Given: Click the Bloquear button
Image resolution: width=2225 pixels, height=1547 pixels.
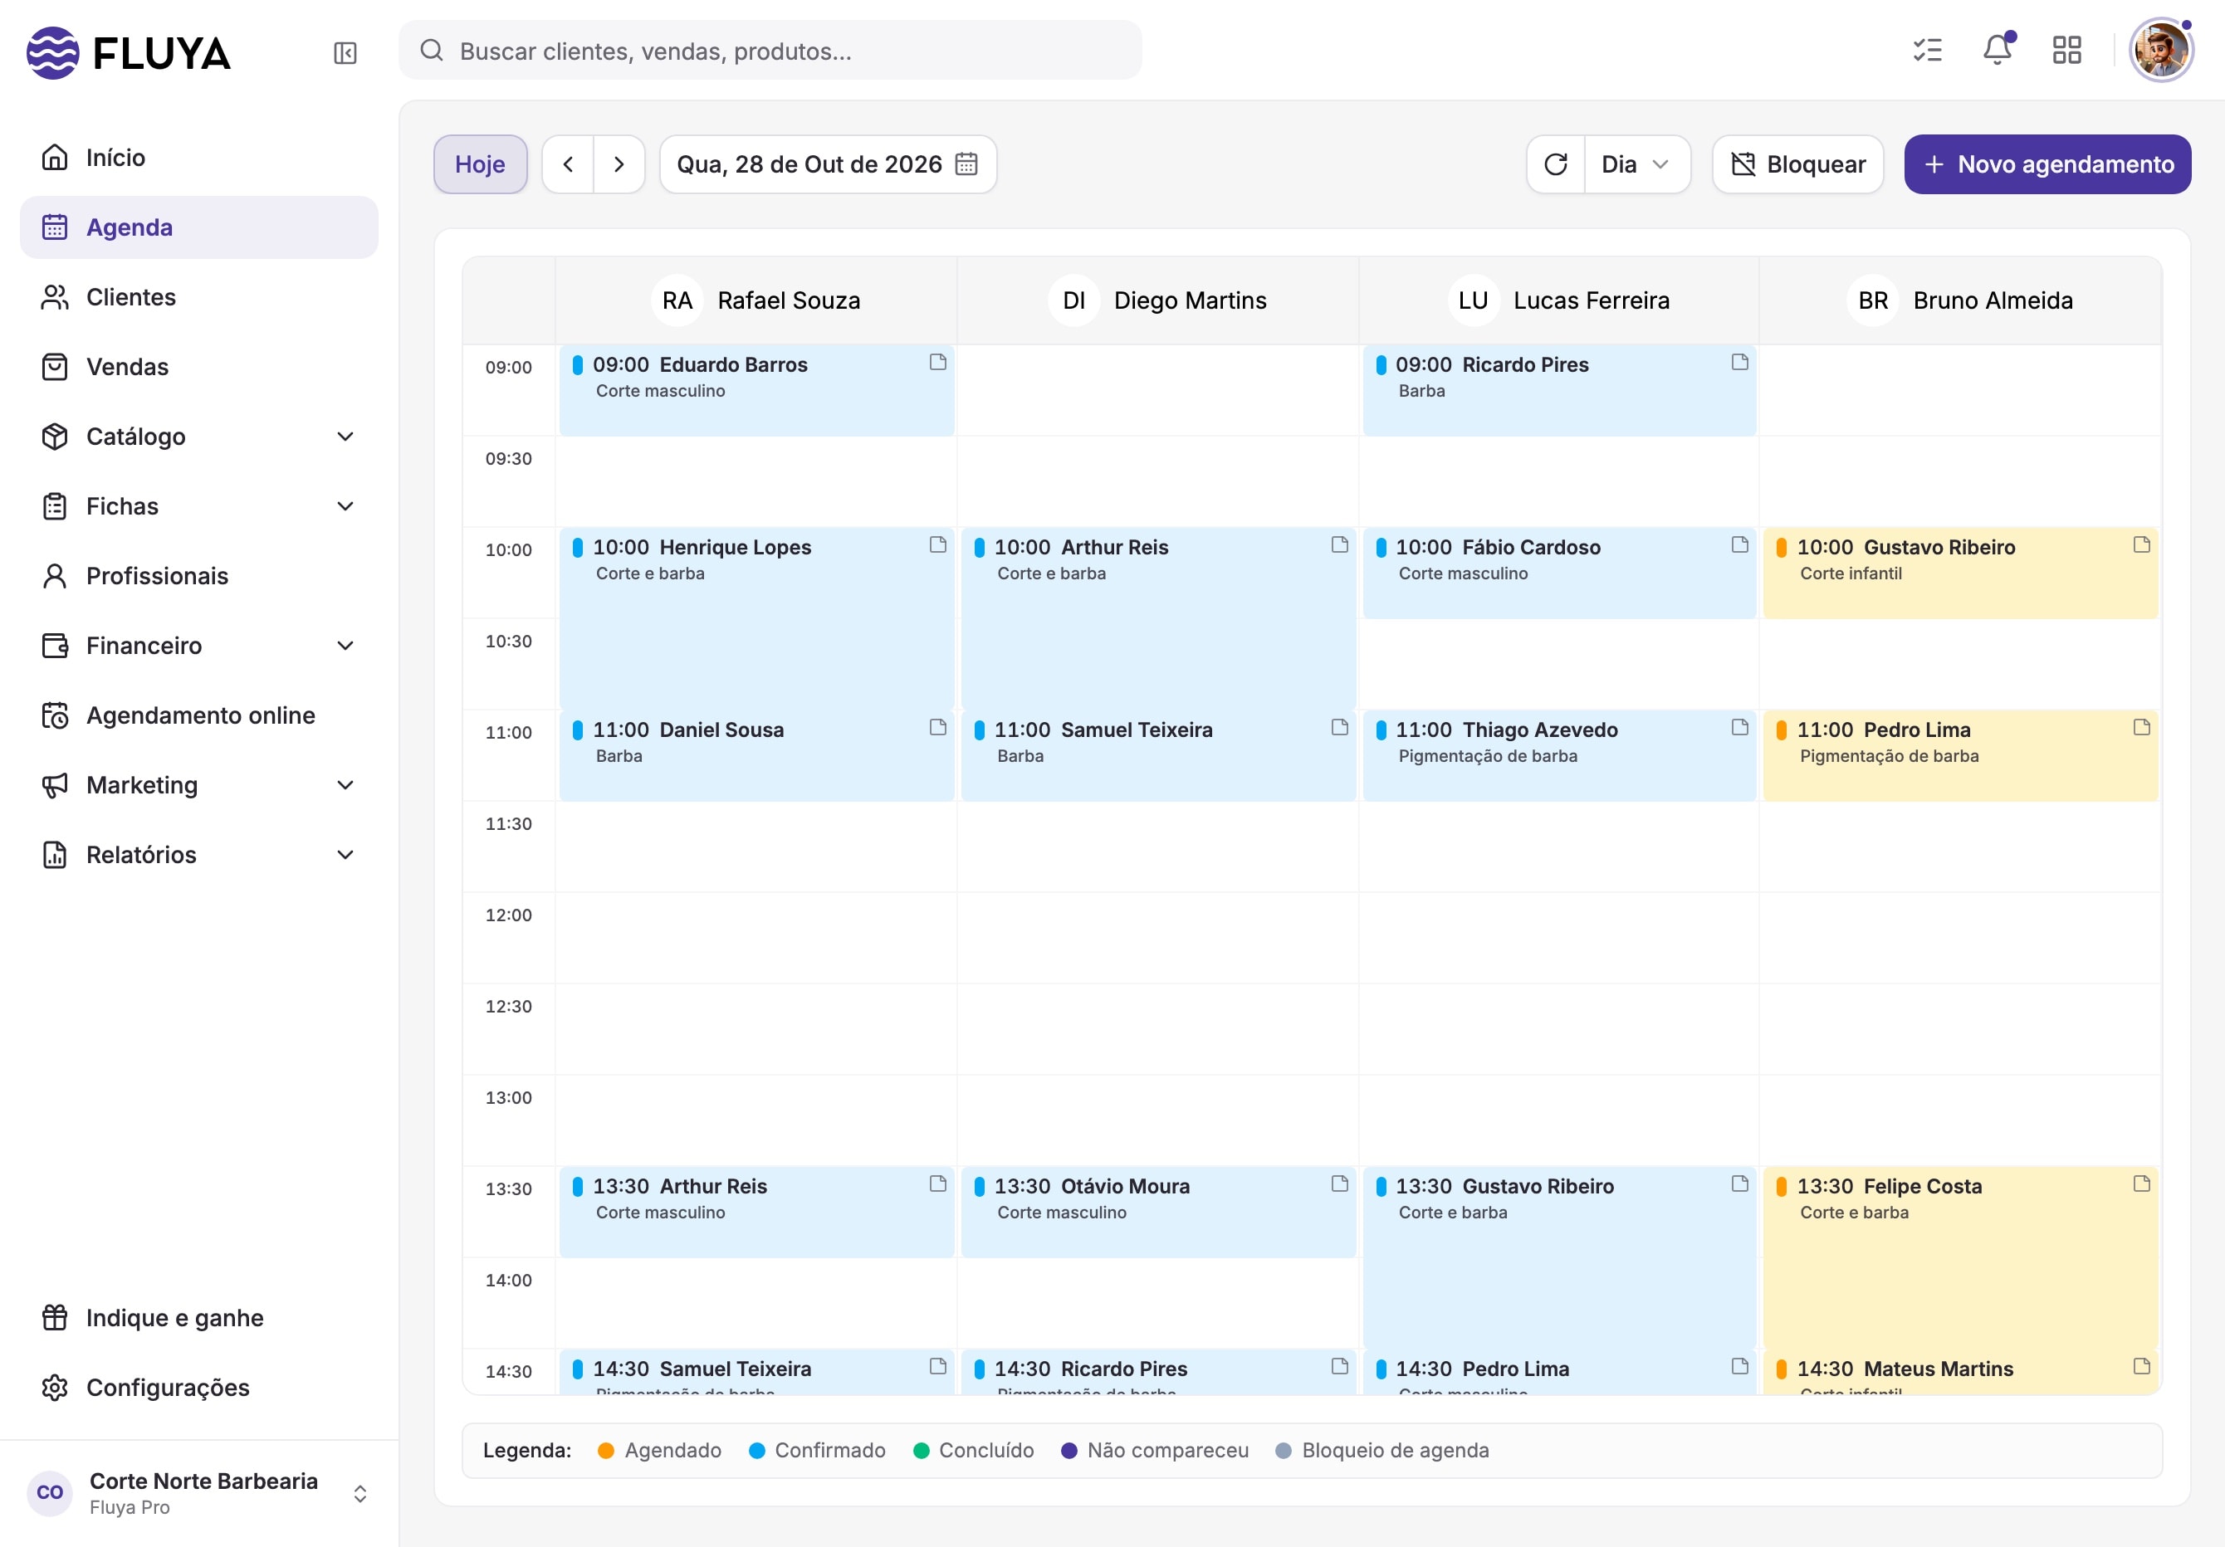Looking at the screenshot, I should [x=1797, y=164].
